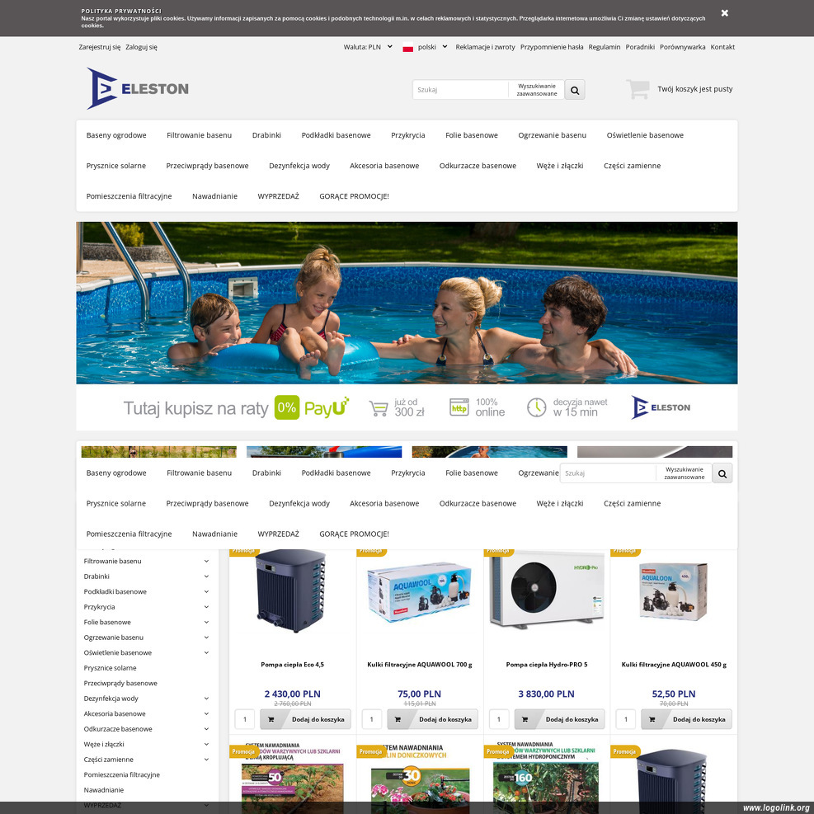
Task: Expand Filtrowanie basenu in the sidebar
Action: click(207, 561)
